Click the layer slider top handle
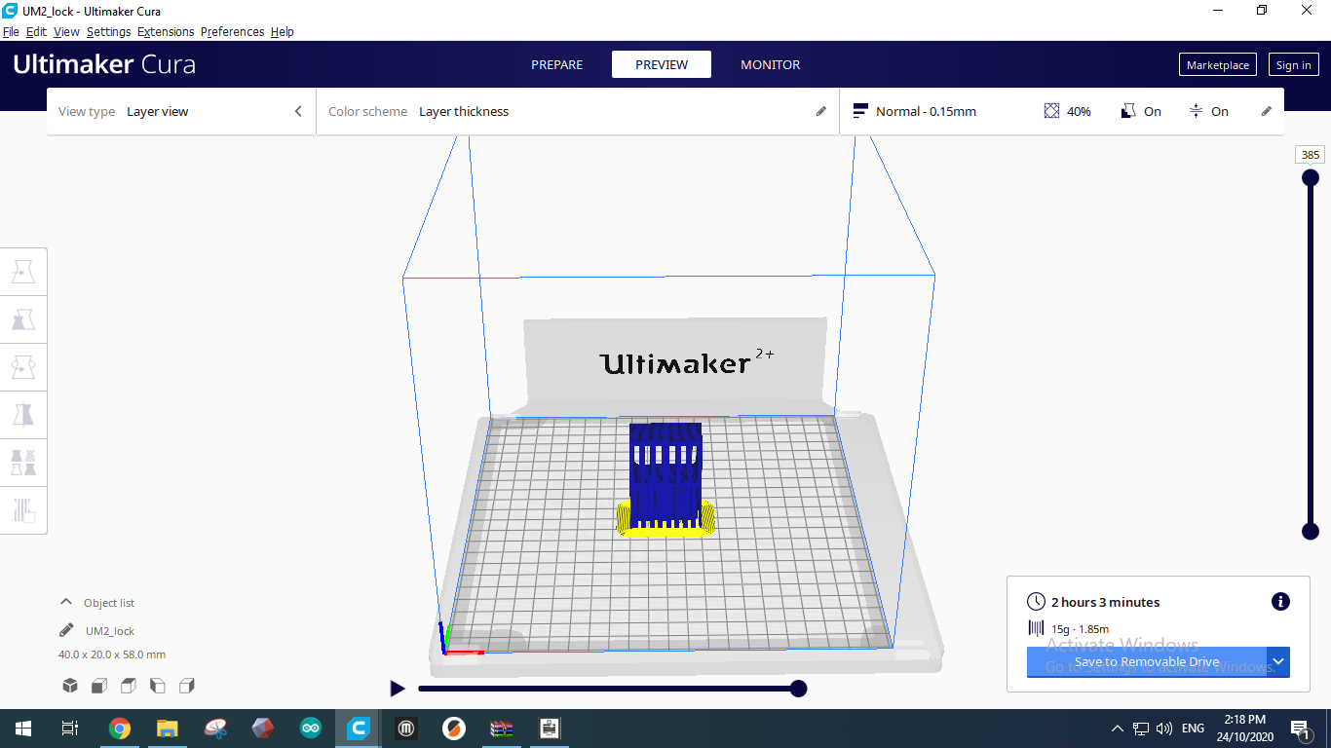The width and height of the screenshot is (1331, 748). click(x=1311, y=177)
